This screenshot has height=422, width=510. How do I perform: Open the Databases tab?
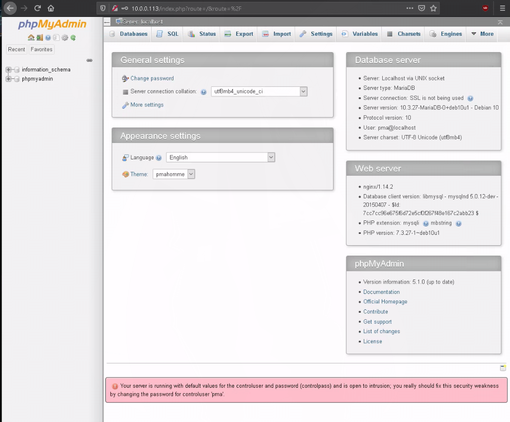click(128, 34)
